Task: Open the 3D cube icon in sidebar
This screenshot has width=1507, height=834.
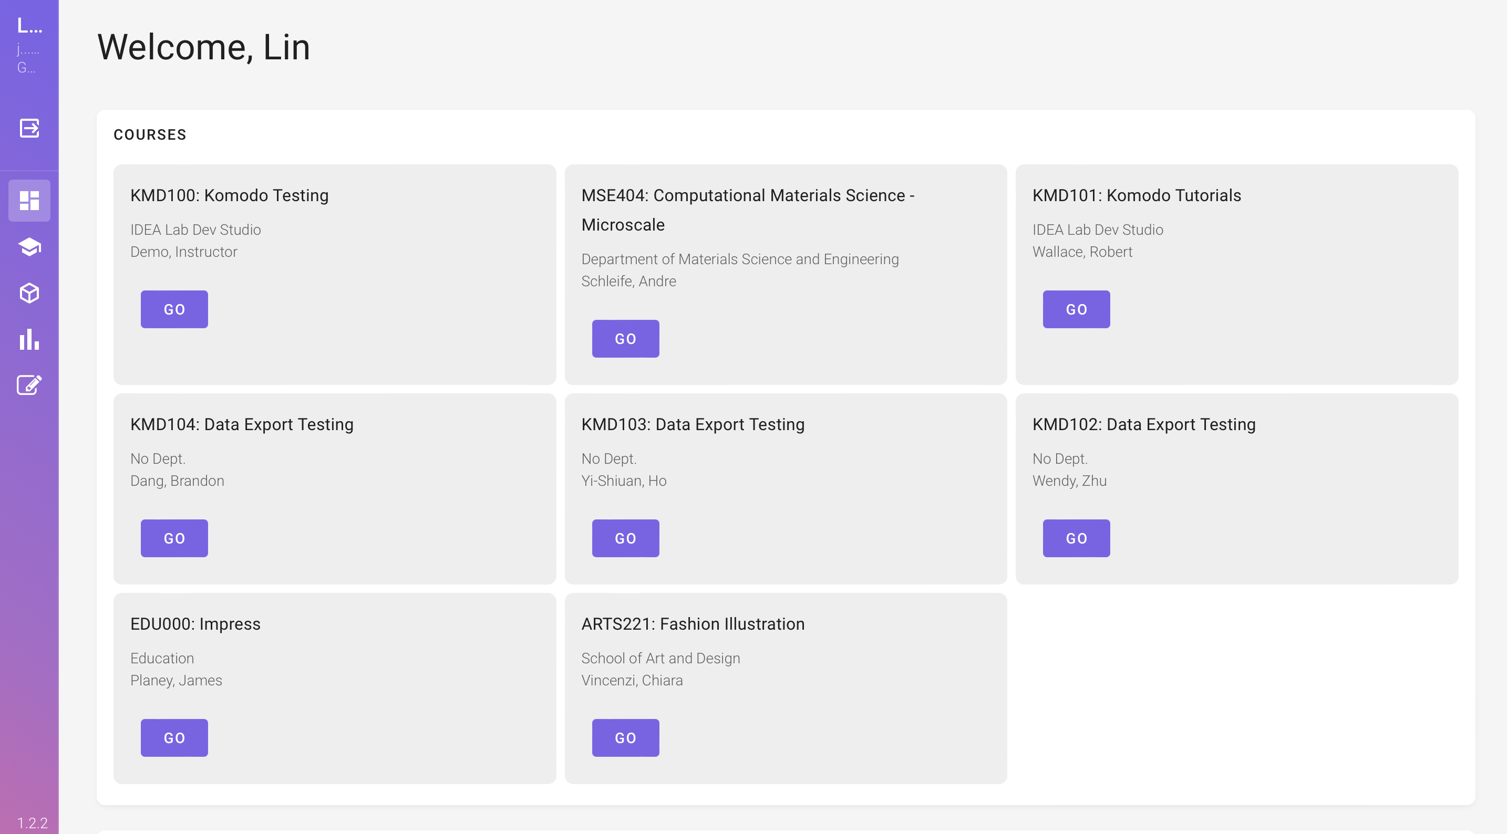Action: tap(29, 293)
